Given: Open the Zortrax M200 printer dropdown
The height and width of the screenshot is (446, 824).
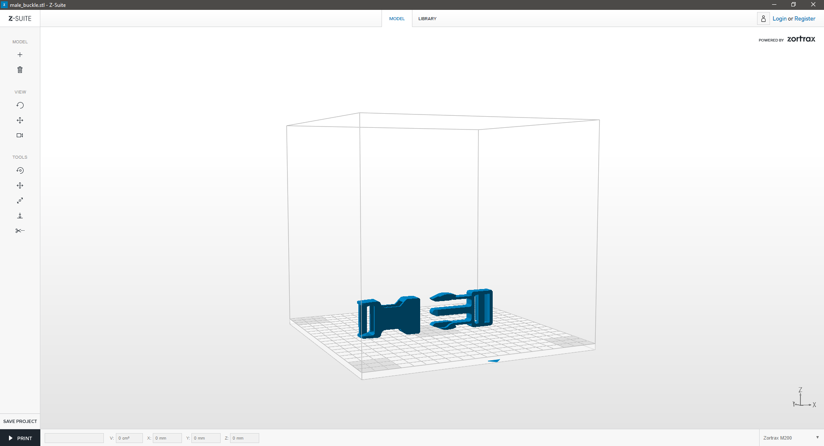Looking at the screenshot, I should 791,438.
